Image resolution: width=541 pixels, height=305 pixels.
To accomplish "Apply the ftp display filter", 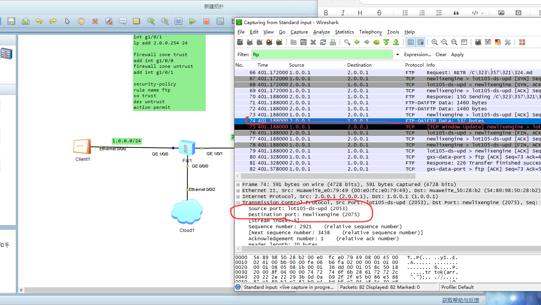I will coord(457,54).
